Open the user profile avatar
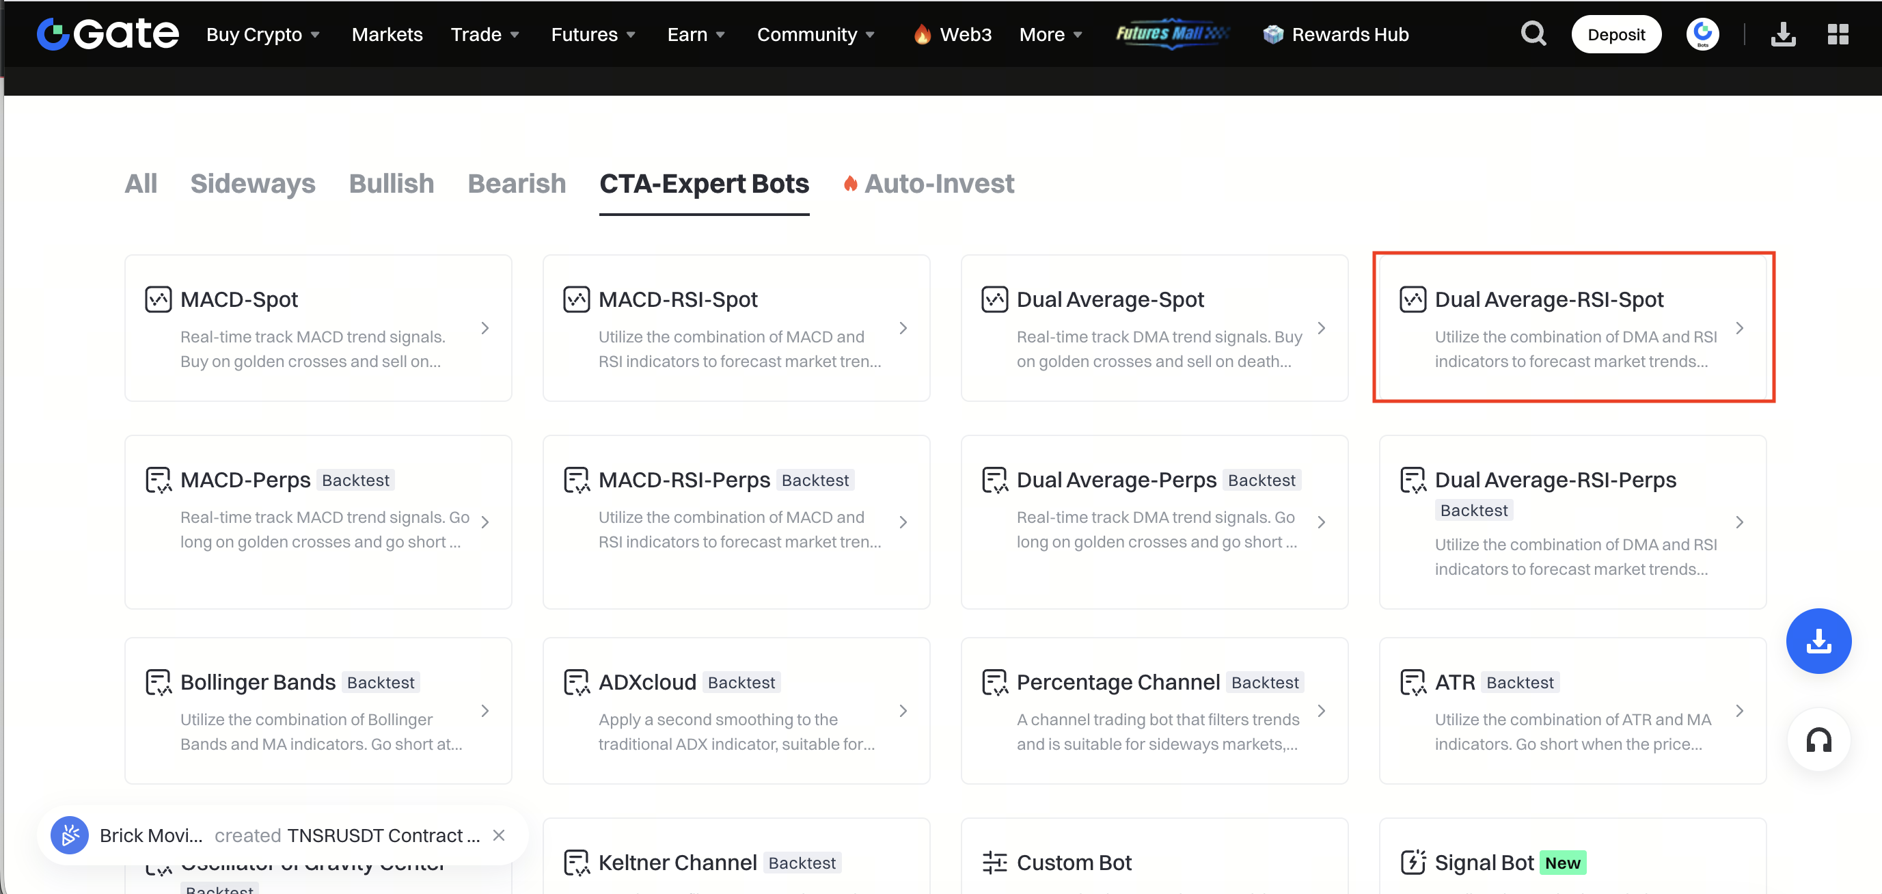The width and height of the screenshot is (1882, 894). (1702, 33)
